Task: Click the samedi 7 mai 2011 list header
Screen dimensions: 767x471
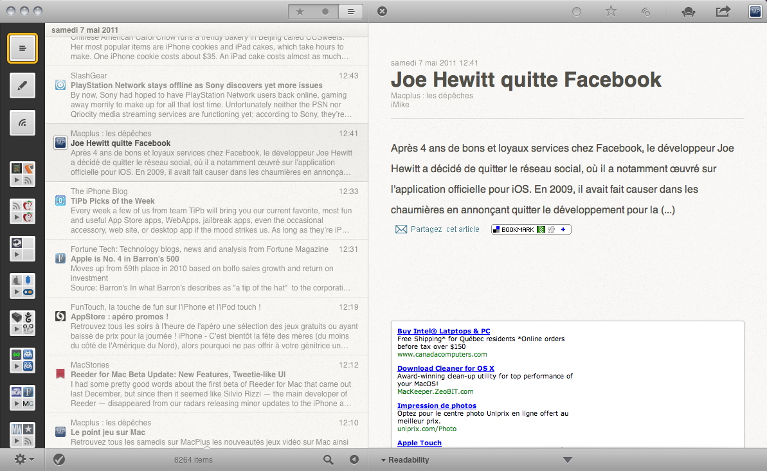Action: tap(85, 30)
